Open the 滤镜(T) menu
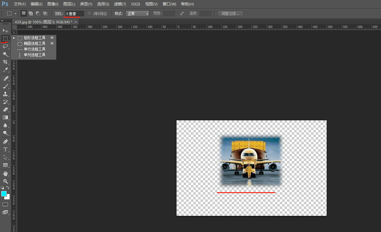The width and height of the screenshot is (381, 232). point(120,4)
